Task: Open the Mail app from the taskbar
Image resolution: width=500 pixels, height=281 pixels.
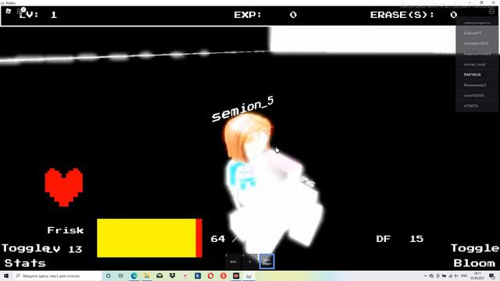Action: (x=159, y=276)
